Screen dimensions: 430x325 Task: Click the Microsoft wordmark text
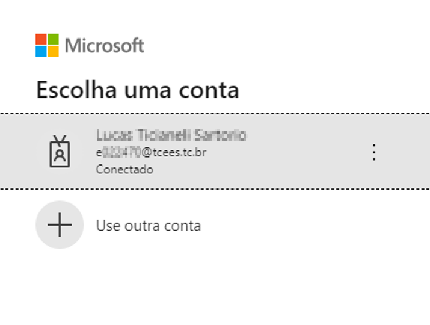(x=104, y=46)
